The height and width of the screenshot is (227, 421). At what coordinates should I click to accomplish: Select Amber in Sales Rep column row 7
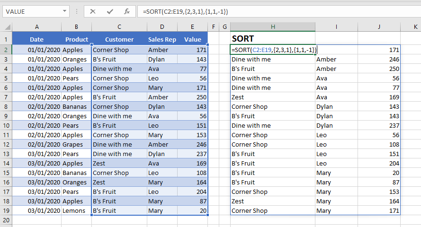point(162,97)
